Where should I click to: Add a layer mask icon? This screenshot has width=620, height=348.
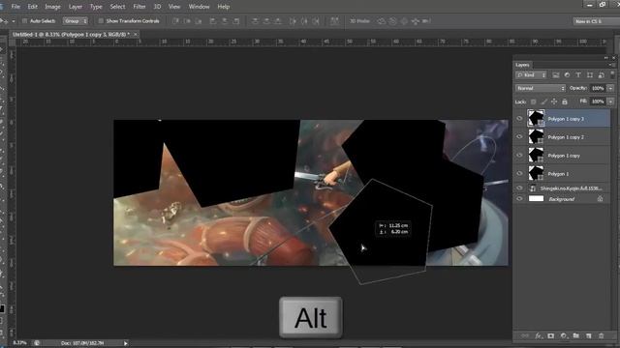[551, 335]
